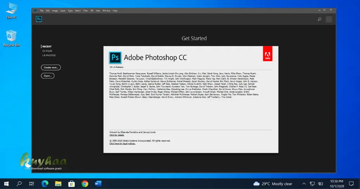
Task: Launch Google Chrome from taskbar
Action: (85, 184)
